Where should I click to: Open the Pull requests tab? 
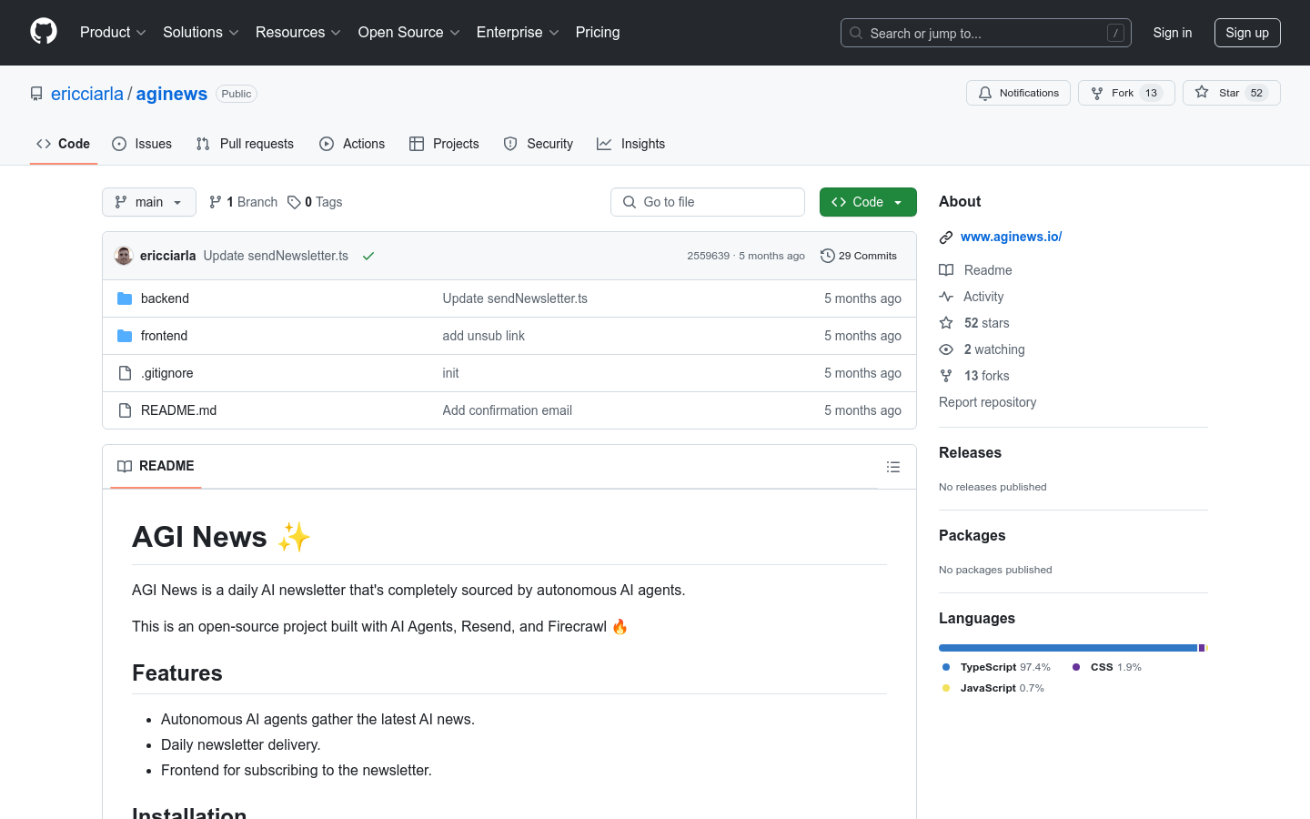tap(245, 144)
